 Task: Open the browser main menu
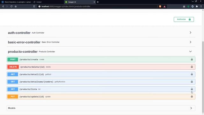(x=201, y=6)
